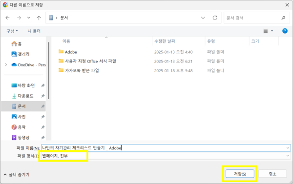Open 사진 in sidebar
The width and height of the screenshot is (293, 184).
pos(19,117)
